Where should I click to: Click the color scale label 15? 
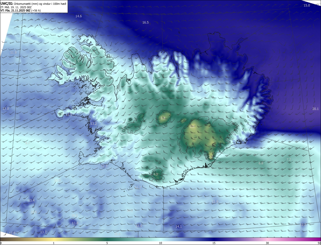coord(214,243)
